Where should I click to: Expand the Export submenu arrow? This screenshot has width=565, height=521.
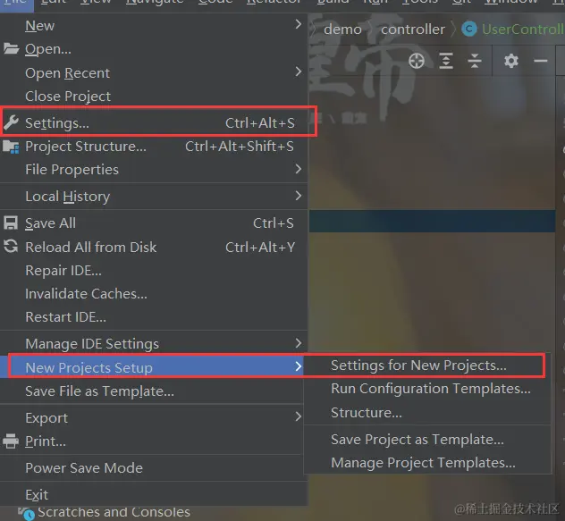pyautogui.click(x=299, y=417)
